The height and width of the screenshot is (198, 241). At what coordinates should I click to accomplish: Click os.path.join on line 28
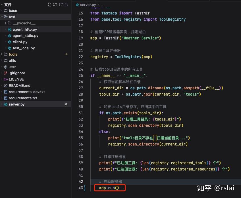click(x=139, y=94)
